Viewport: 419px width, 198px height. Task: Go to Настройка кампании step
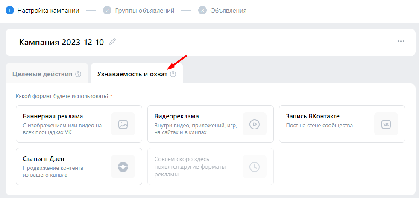(x=48, y=11)
